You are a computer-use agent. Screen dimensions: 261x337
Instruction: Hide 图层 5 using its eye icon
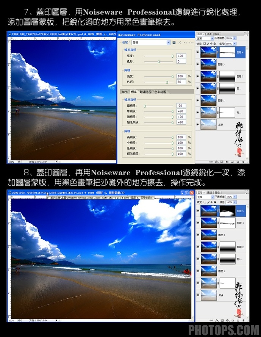198,211
